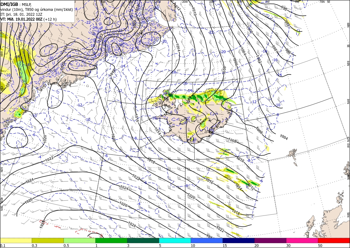Choose the purple 20–30 legend swatch

(270, 240)
